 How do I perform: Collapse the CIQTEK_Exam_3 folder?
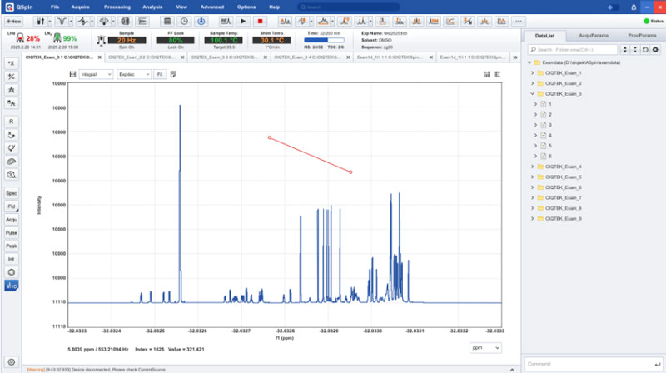coord(531,94)
